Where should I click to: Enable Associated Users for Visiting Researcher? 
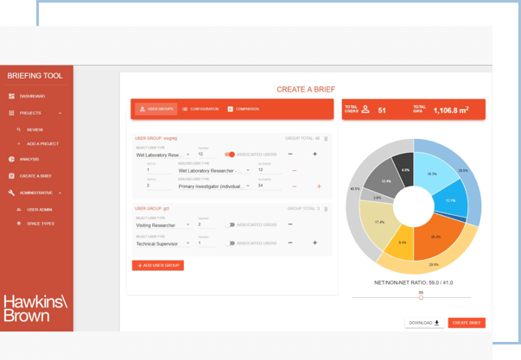point(230,224)
